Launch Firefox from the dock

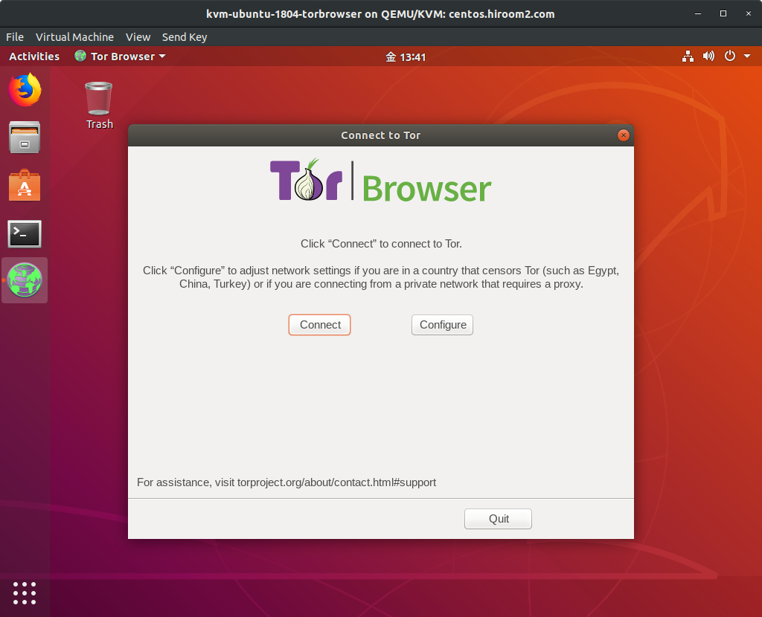[25, 90]
